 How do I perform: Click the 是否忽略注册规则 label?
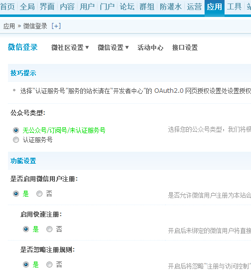(47, 250)
